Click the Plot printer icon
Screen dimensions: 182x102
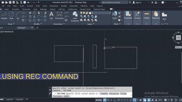25,2
